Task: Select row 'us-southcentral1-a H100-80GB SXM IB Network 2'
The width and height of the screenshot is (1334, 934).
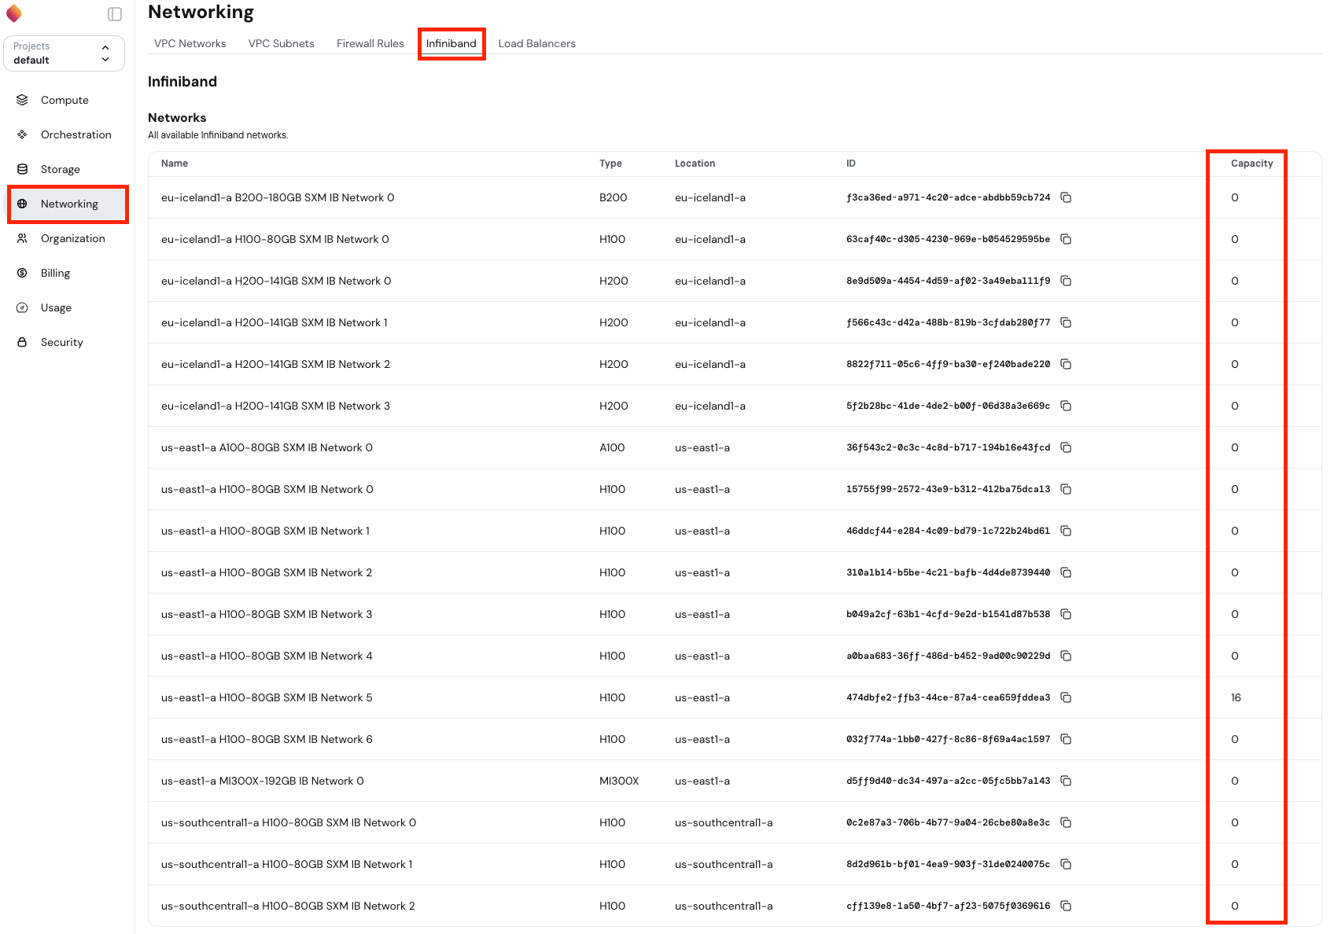Action: (735, 906)
